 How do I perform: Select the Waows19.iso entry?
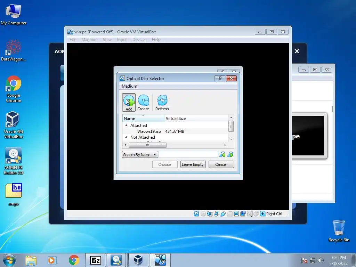[149, 131]
